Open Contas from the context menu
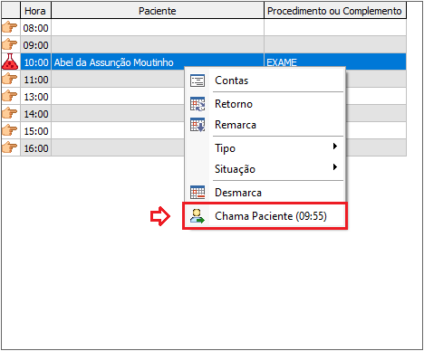424x351 pixels. click(265, 81)
